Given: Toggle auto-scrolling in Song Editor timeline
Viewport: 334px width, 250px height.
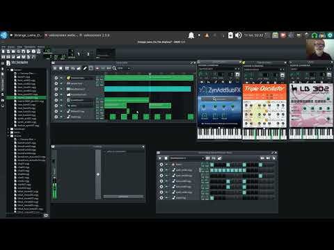Looking at the screenshot, I should tap(97, 68).
